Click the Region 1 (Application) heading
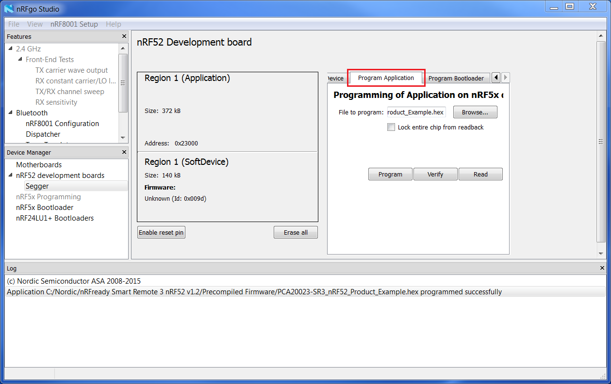611x384 pixels. click(x=187, y=78)
